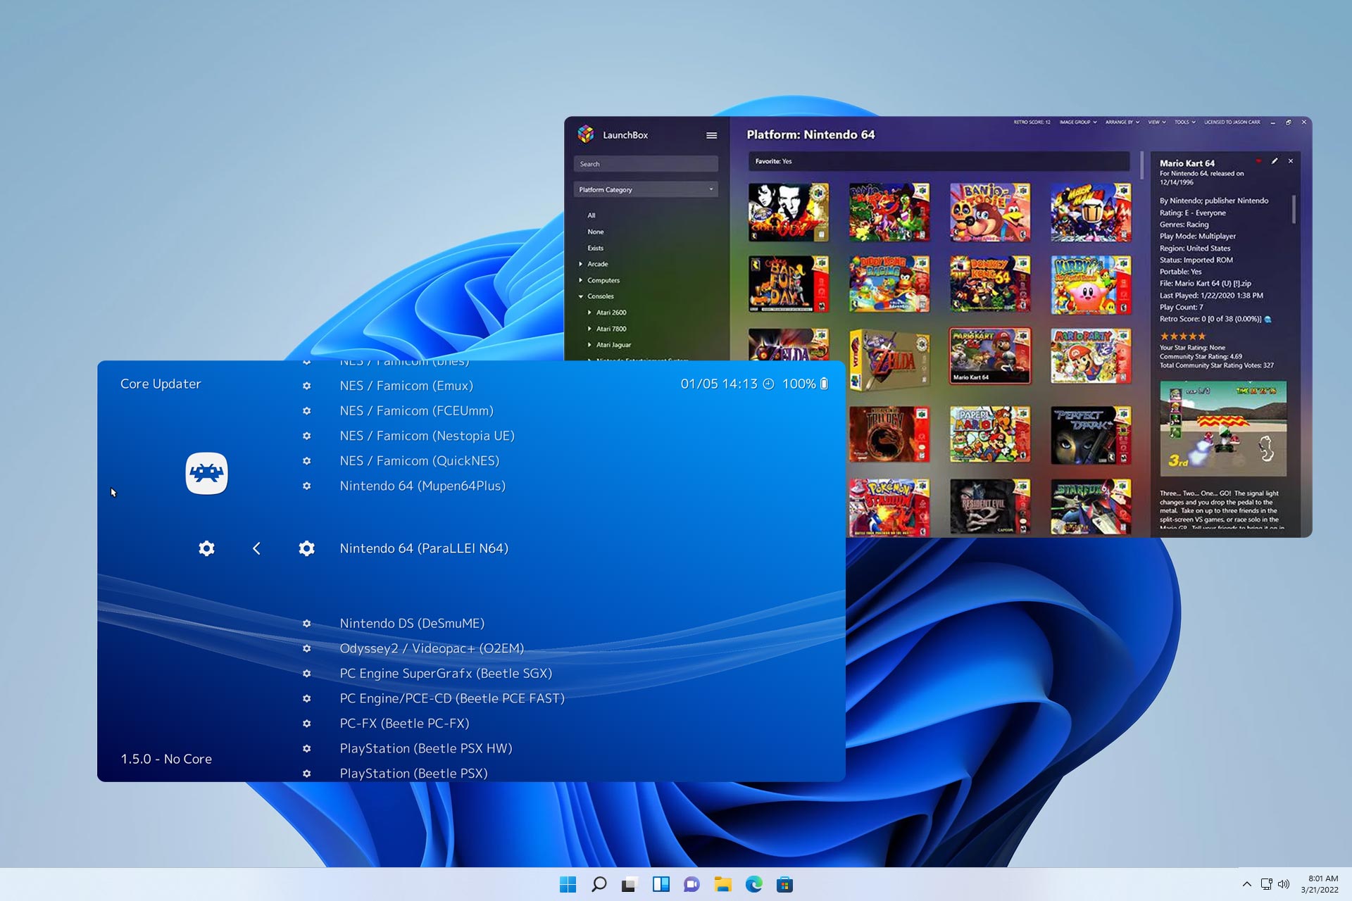Select Nintendo 64 (ParaLLEl N64) core
Image resolution: width=1352 pixels, height=901 pixels.
[424, 548]
